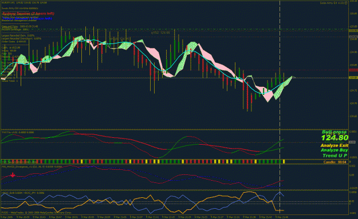Click the large green 124.80 price readout
358x219 pixels.
[335, 138]
